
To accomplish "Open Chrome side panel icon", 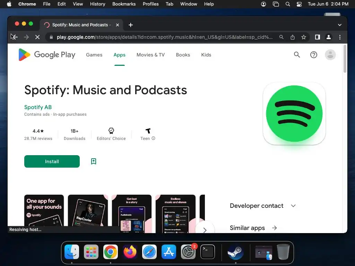I will [x=318, y=37].
